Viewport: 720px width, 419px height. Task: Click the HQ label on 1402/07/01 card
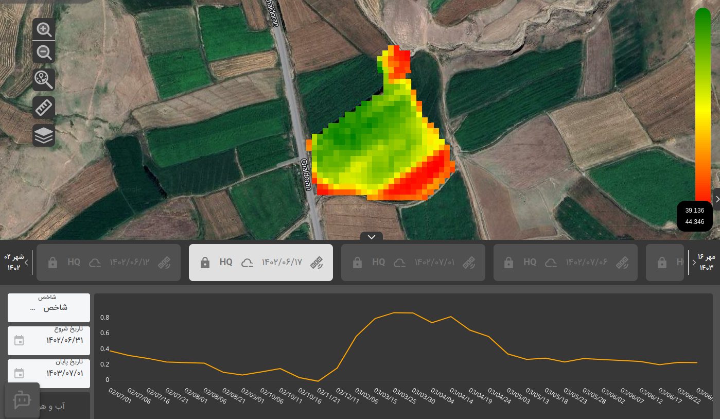click(x=378, y=262)
